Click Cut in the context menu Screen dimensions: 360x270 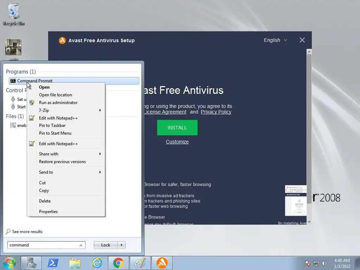(42, 183)
